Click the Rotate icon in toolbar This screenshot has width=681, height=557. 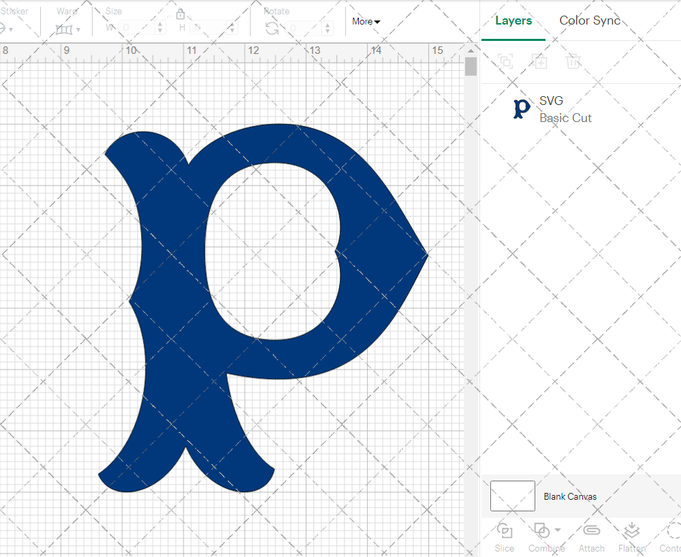click(x=272, y=28)
